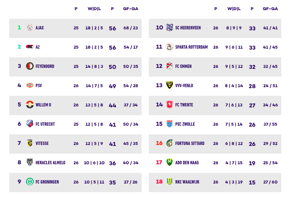Click the VVV-Venlo yellow-black crest
Image resolution: width=290 pixels, height=197 pixels.
click(170, 85)
